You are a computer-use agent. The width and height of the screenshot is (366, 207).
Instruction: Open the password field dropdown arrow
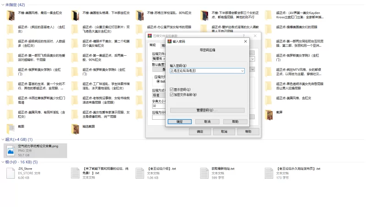click(242, 71)
